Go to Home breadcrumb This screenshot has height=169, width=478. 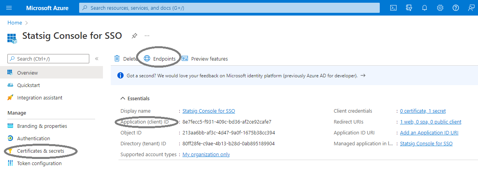tap(15, 23)
